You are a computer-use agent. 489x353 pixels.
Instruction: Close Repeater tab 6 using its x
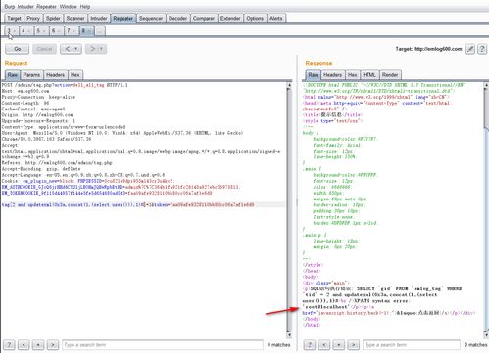point(59,31)
